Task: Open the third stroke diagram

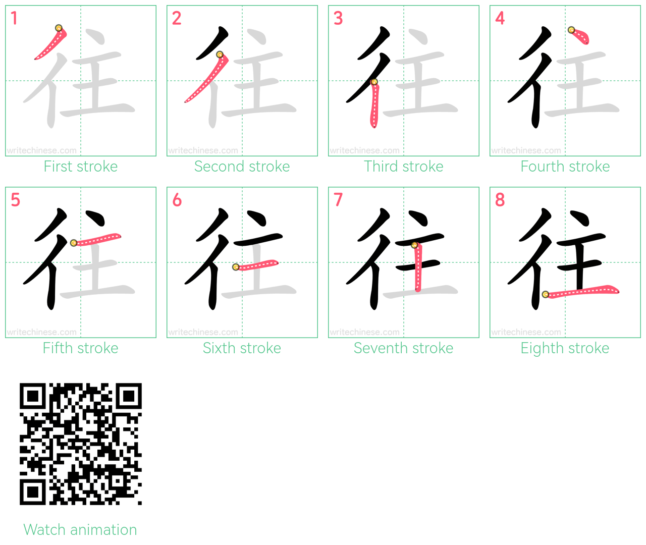Action: [x=404, y=81]
